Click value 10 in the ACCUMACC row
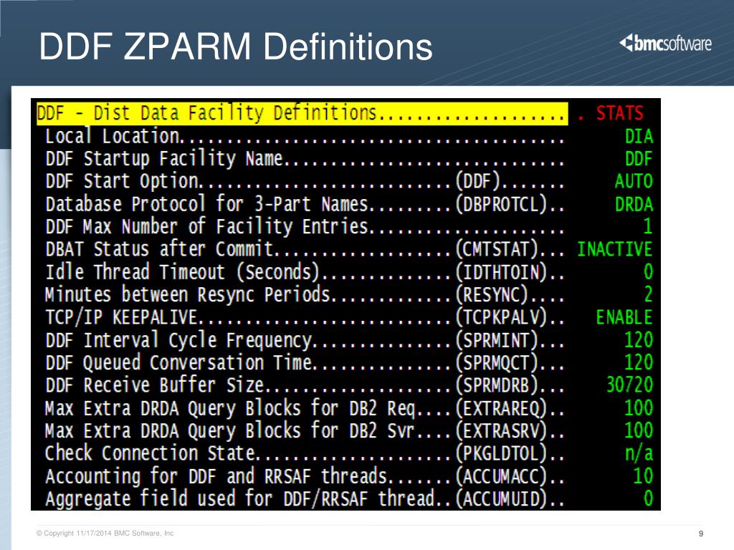734x550 pixels. click(x=643, y=476)
